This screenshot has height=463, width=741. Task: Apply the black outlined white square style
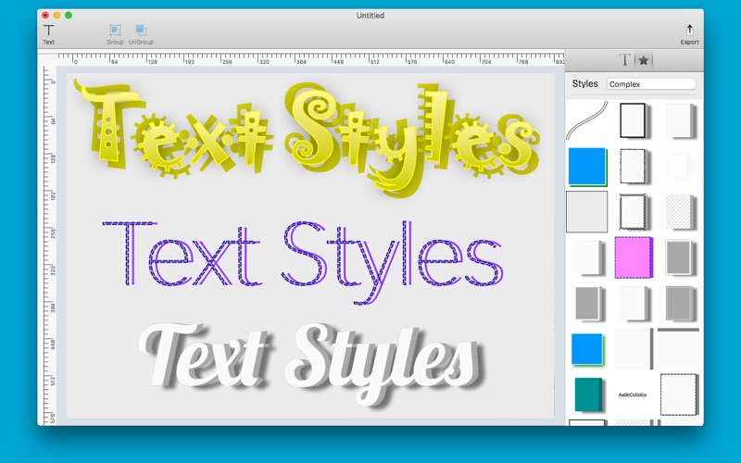point(633,120)
